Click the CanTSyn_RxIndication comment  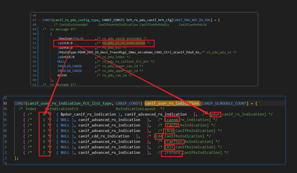189,142
